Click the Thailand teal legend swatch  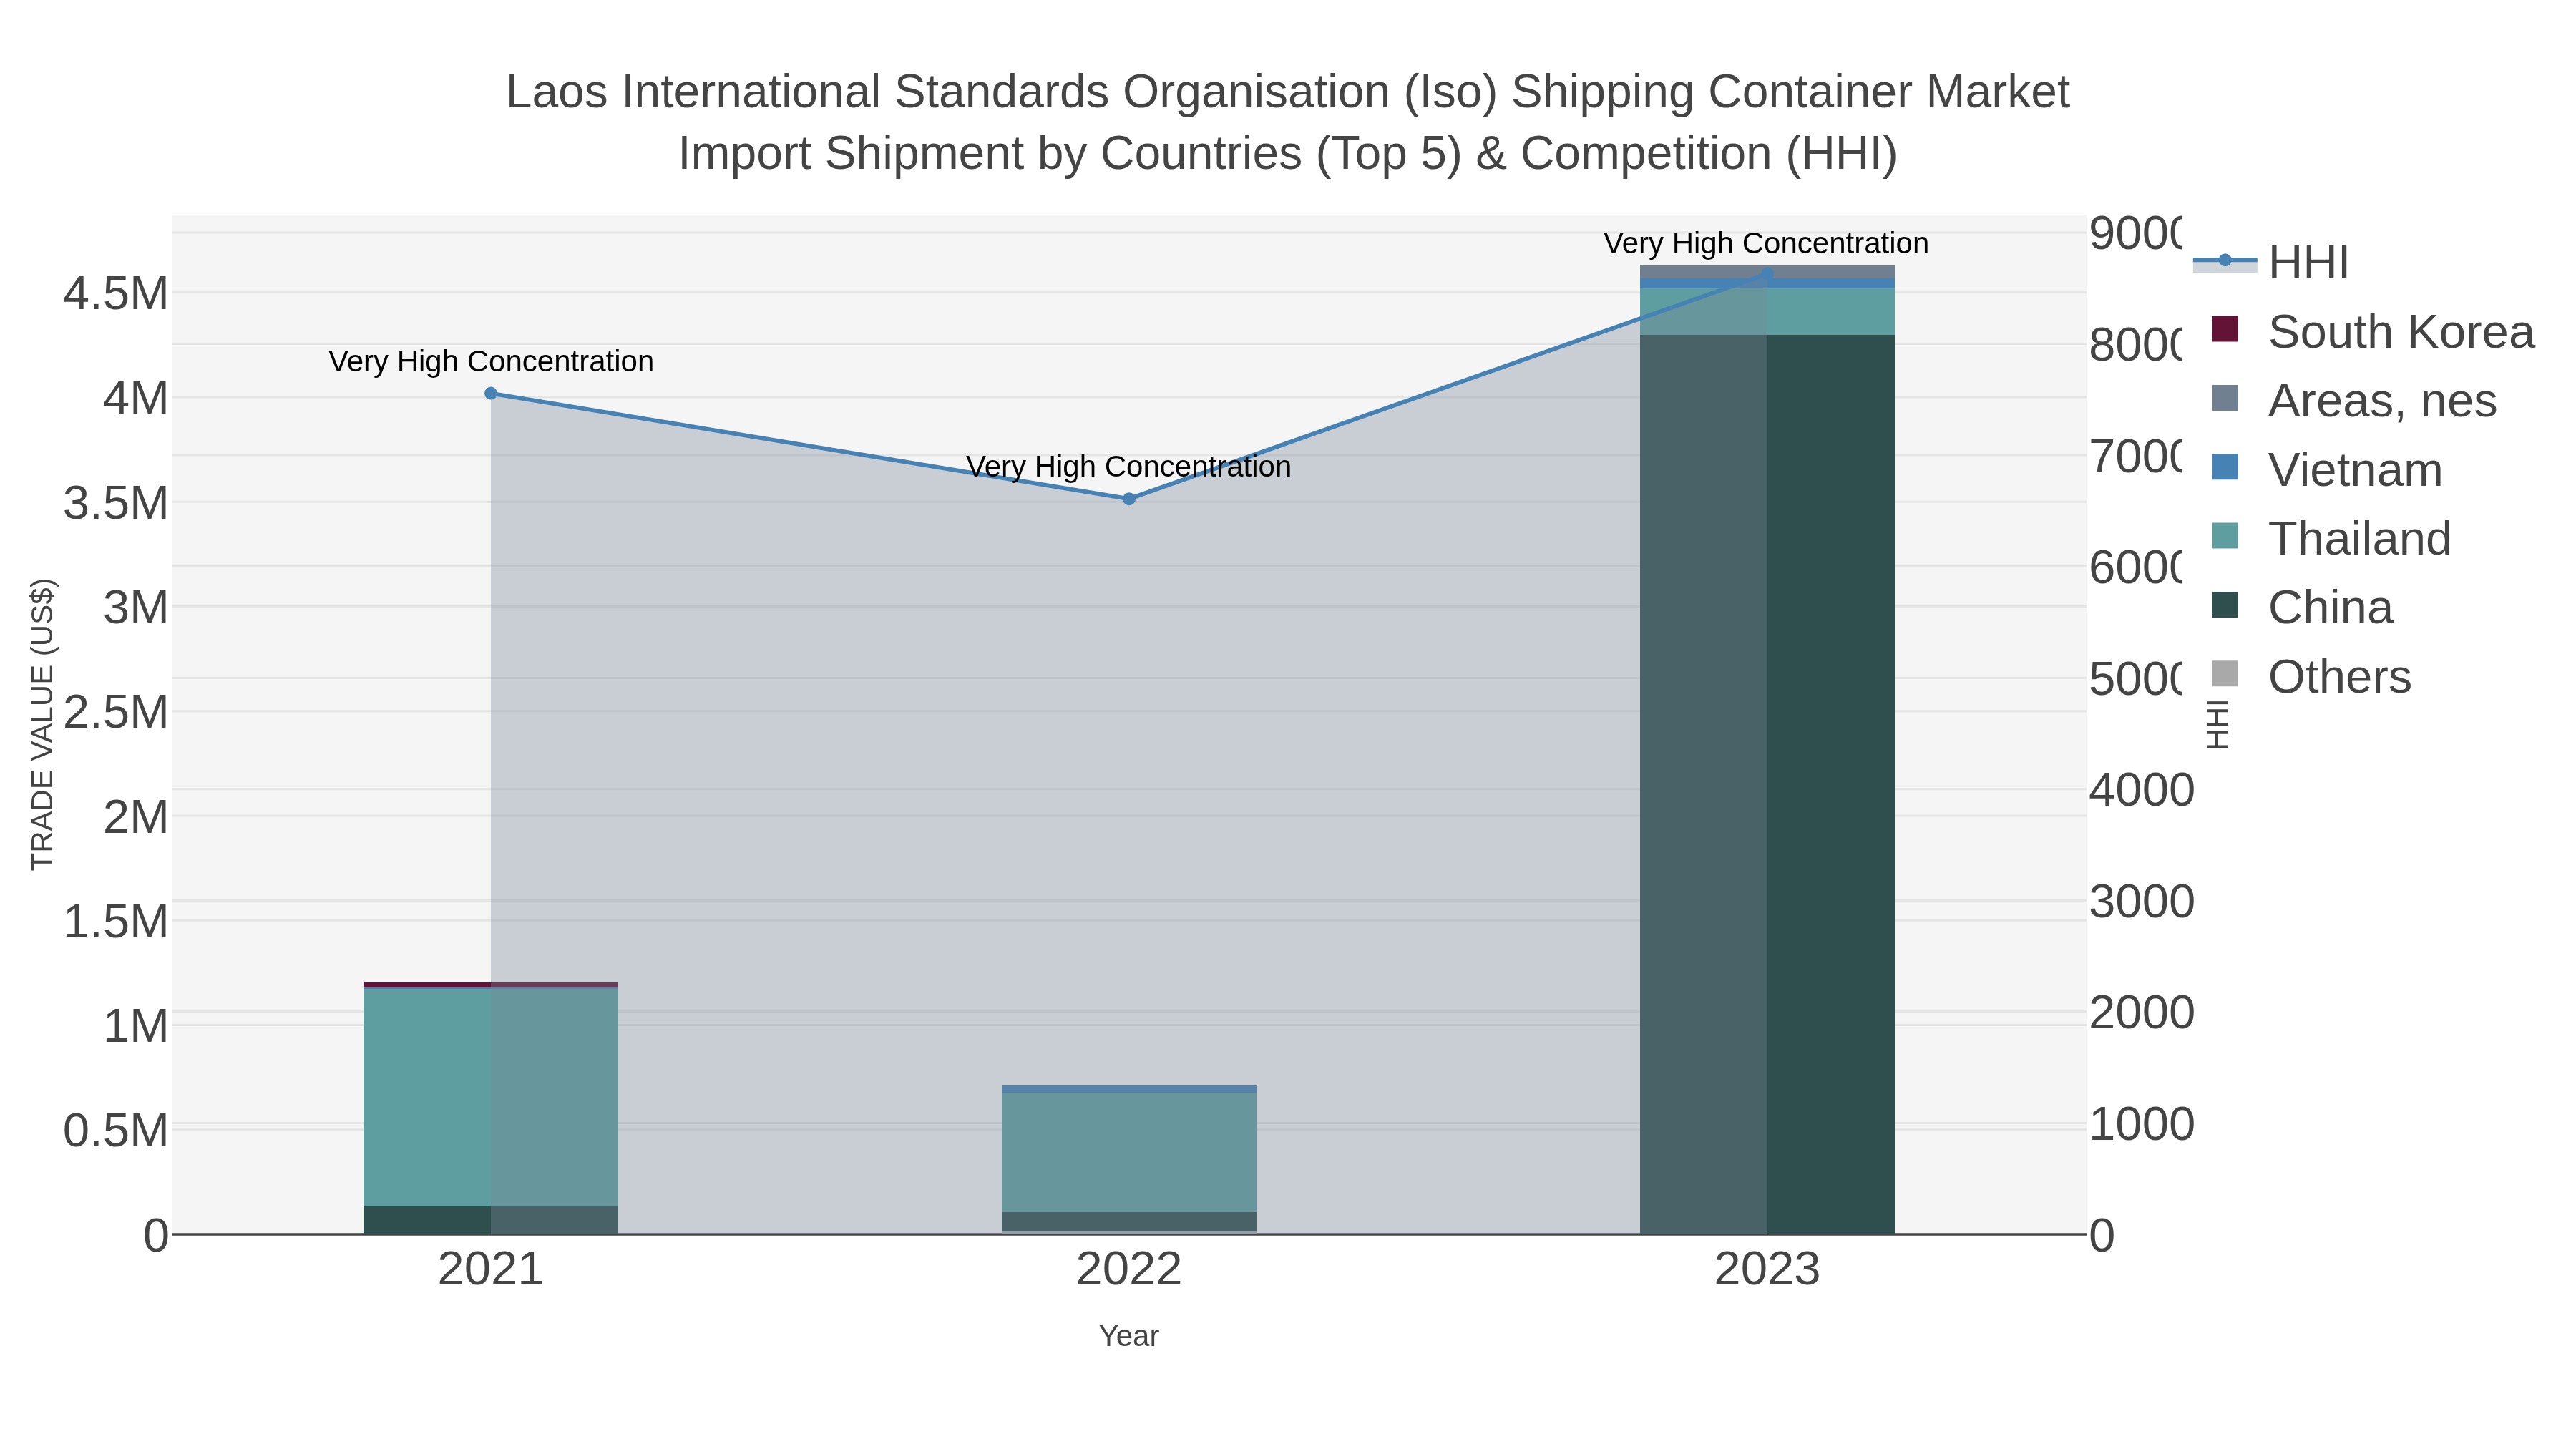2225,535
